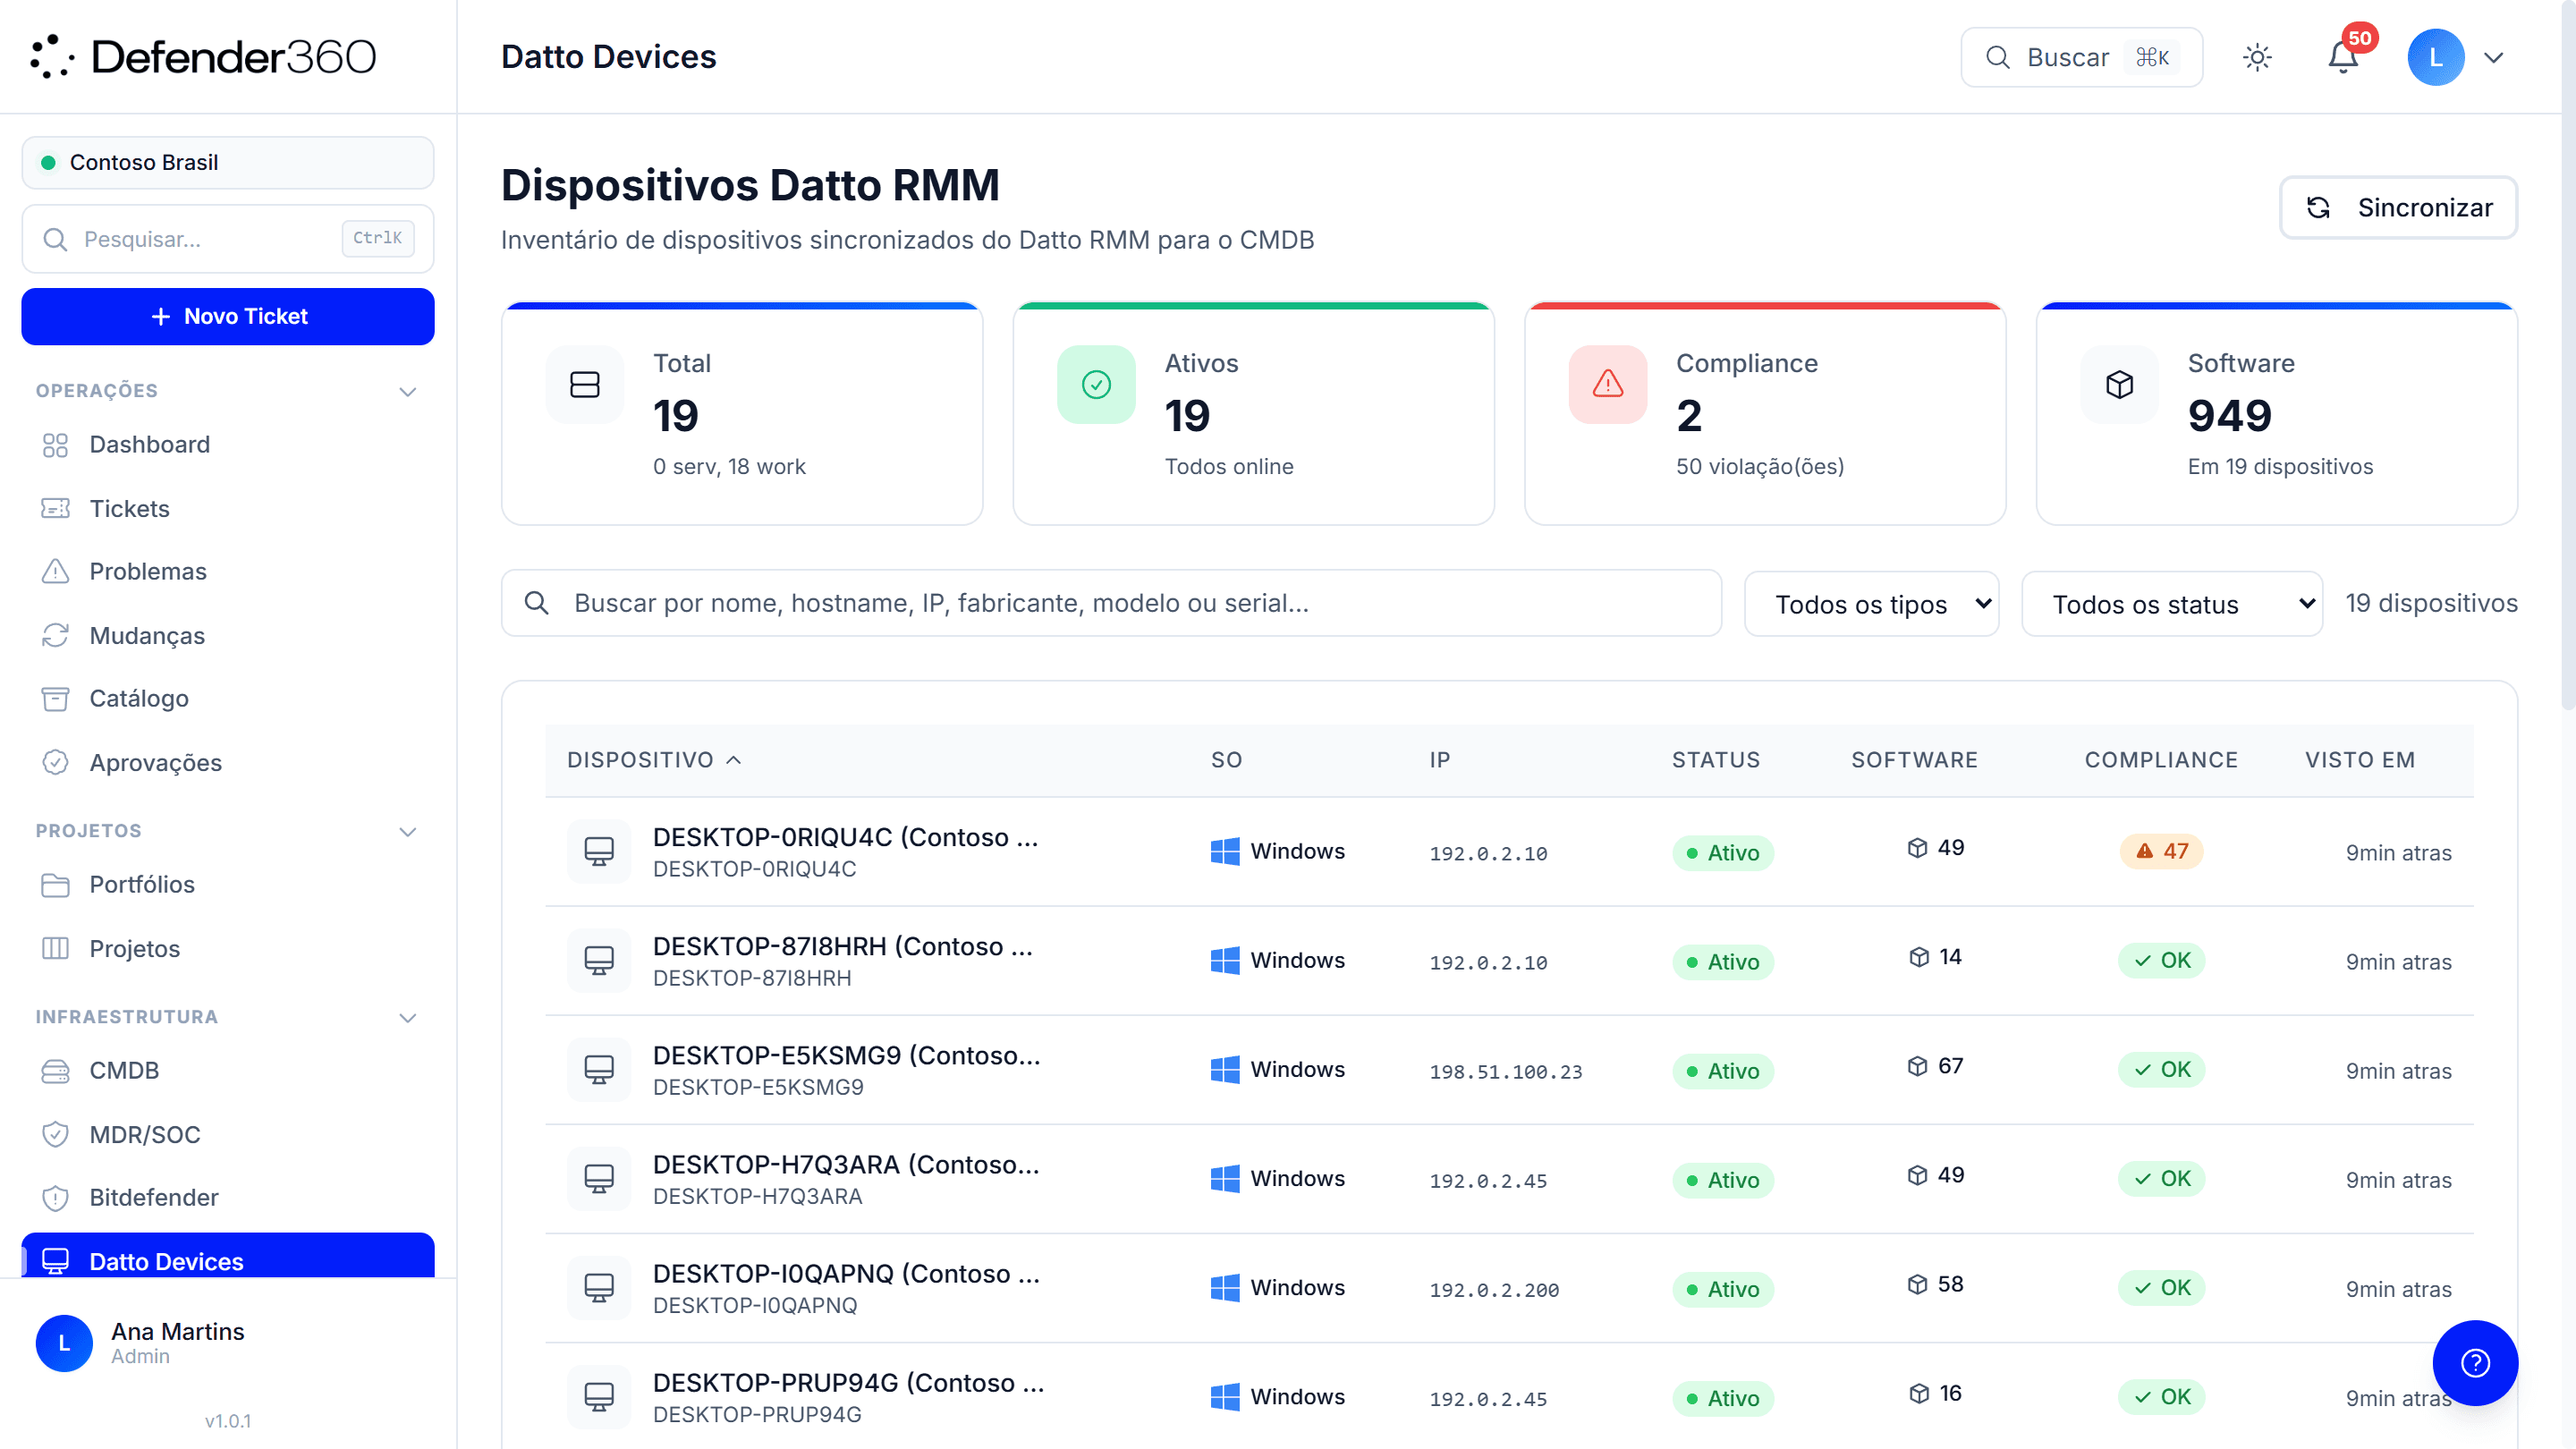Image resolution: width=2576 pixels, height=1449 pixels.
Task: Open the Contoso Brasil tenant selector
Action: (228, 162)
